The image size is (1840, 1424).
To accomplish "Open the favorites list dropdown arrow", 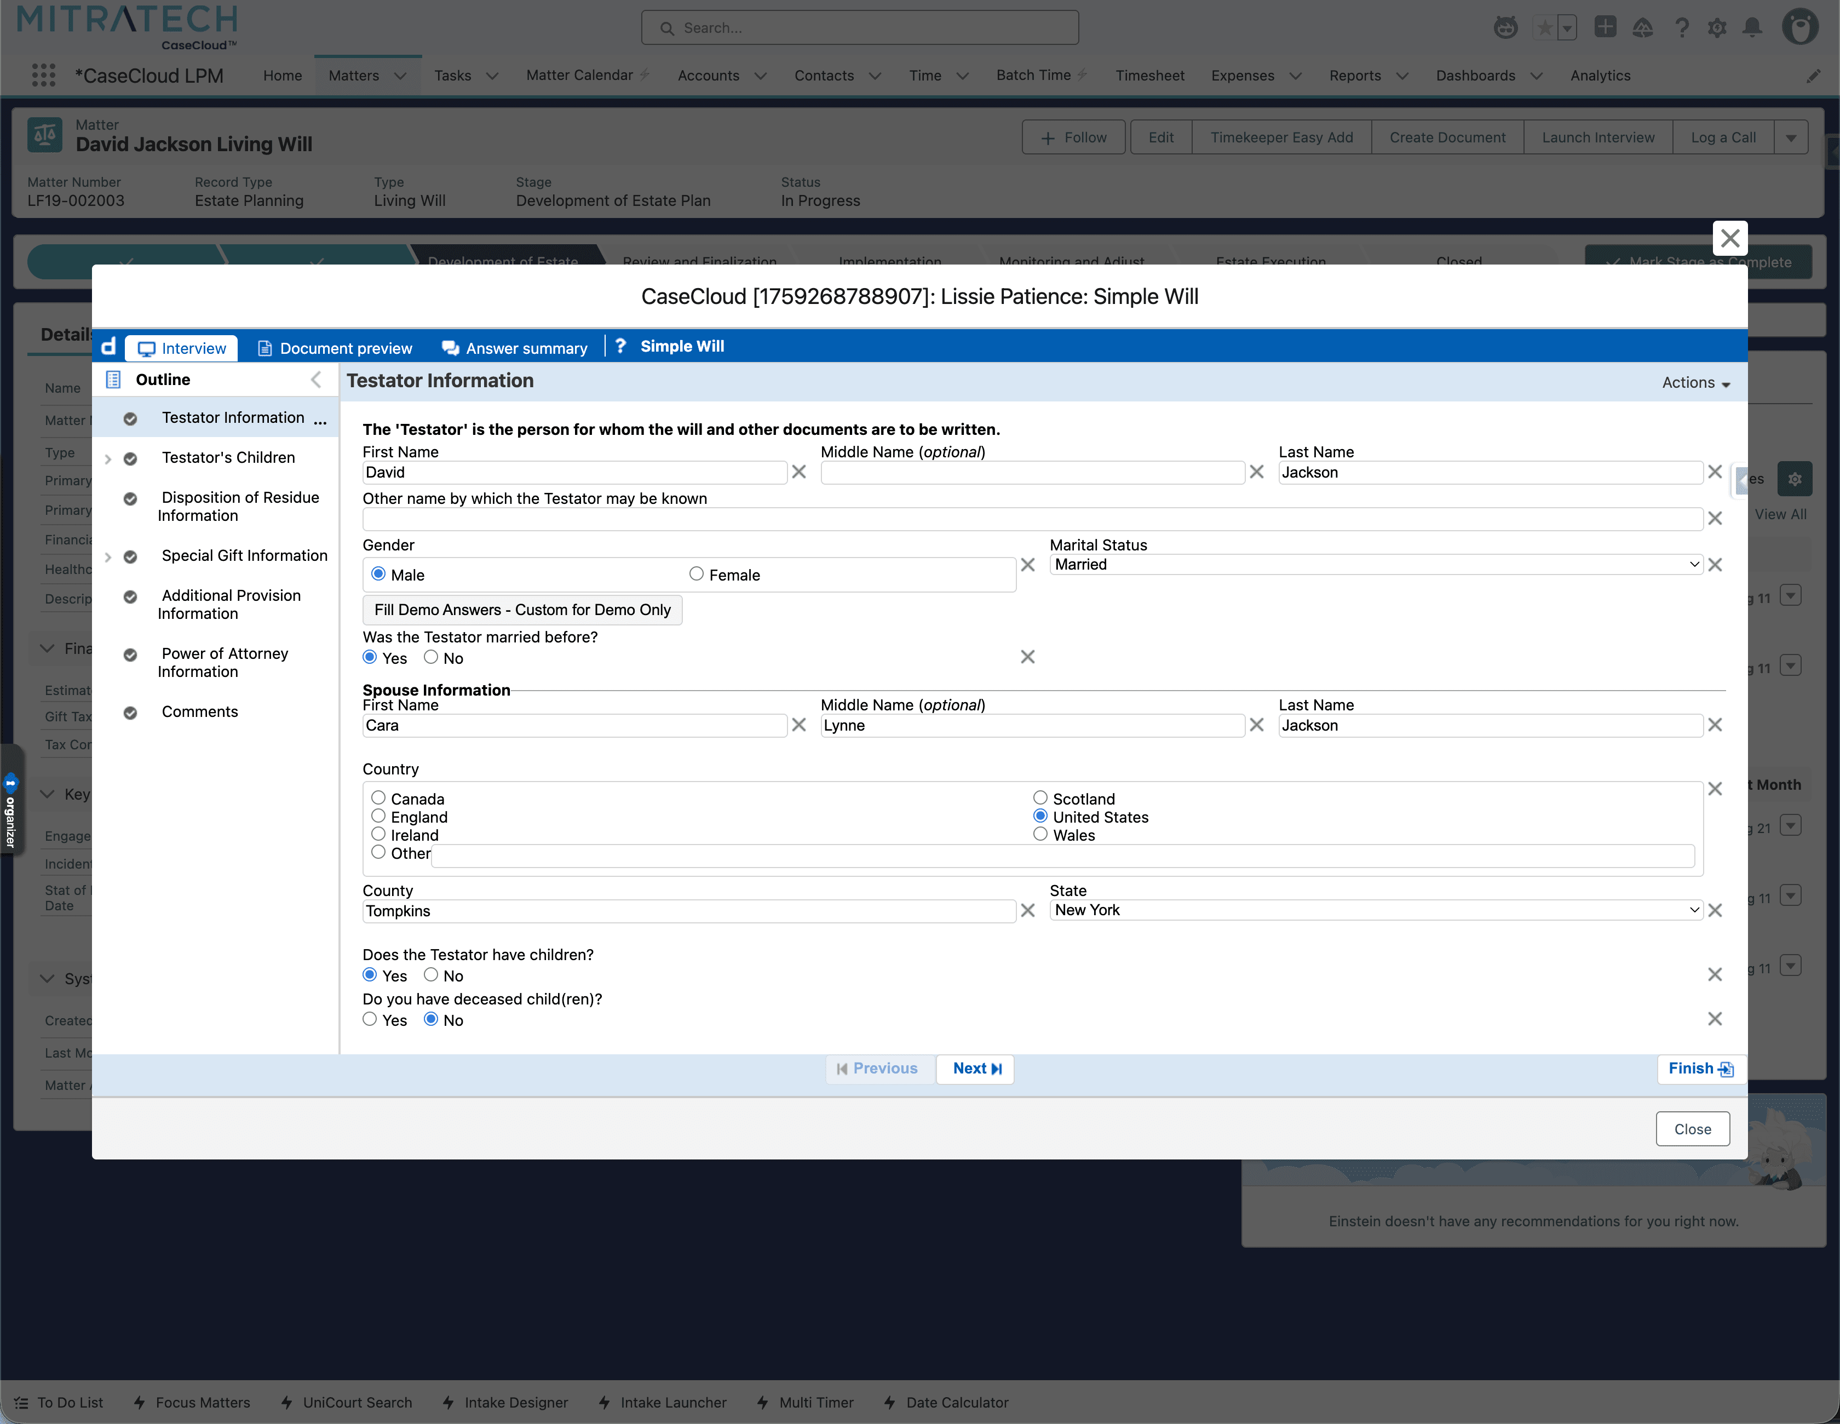I will pyautogui.click(x=1567, y=28).
